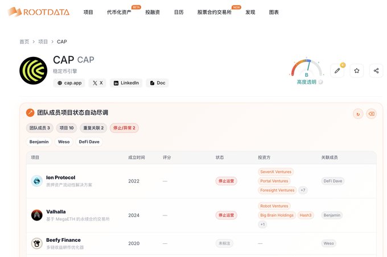Viewport: 387px width, 257px height.
Task: Filter by member DeFi Dave chip
Action: pyautogui.click(x=89, y=142)
